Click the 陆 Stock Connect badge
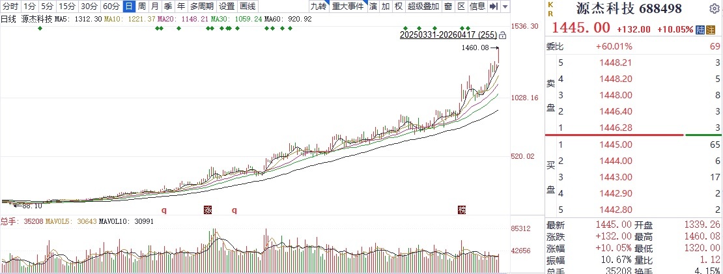This screenshot has width=723, height=274. coord(700,29)
